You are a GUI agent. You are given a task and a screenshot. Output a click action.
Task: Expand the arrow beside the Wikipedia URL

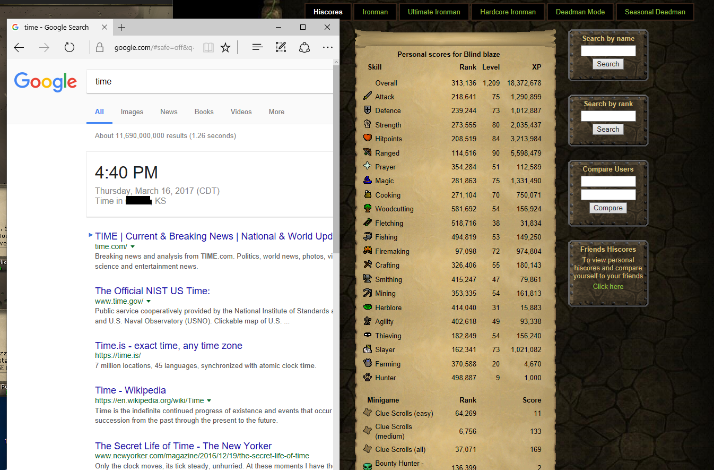[209, 401]
